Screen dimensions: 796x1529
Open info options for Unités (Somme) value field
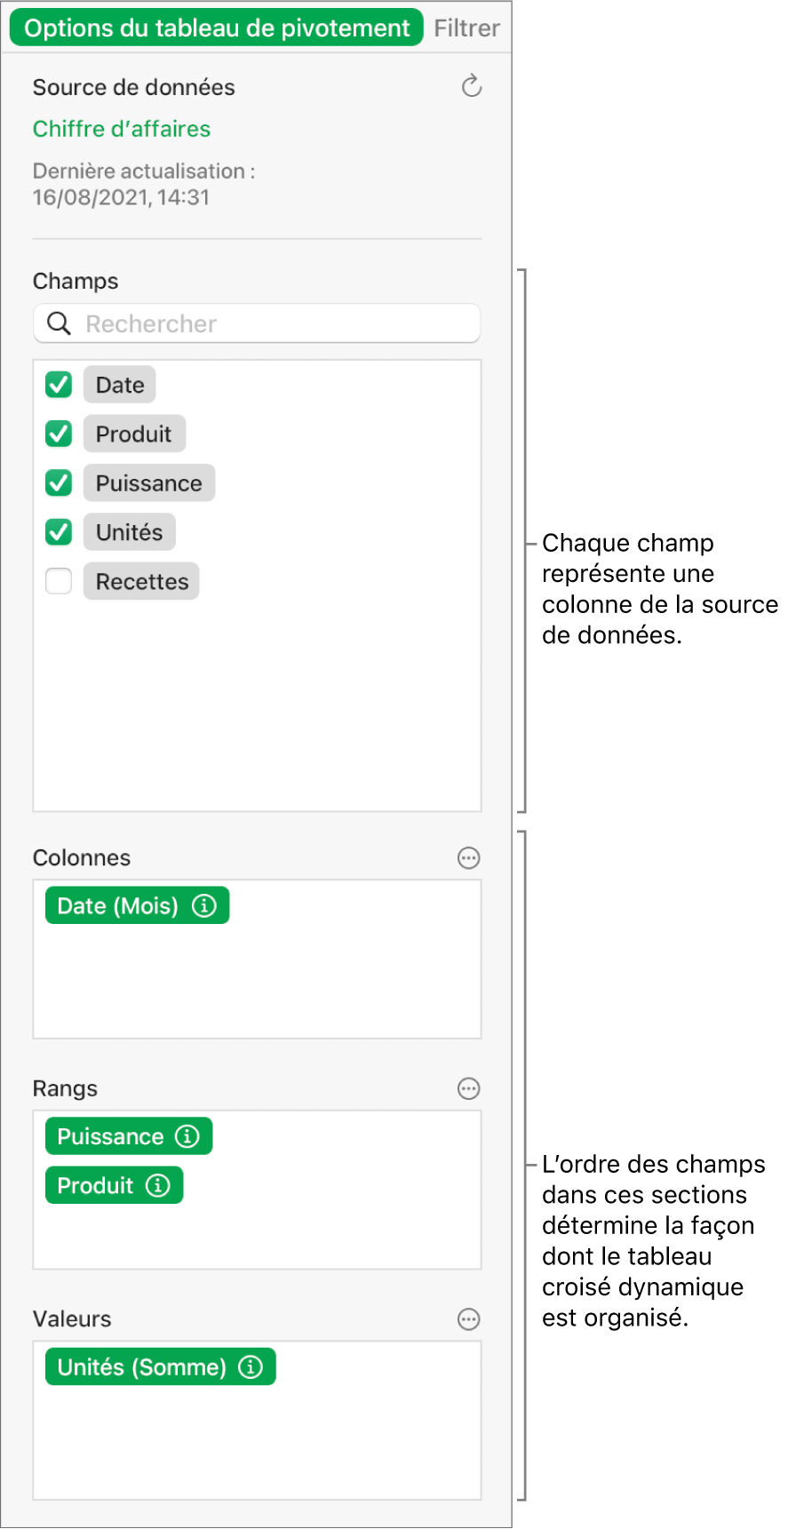(251, 1367)
